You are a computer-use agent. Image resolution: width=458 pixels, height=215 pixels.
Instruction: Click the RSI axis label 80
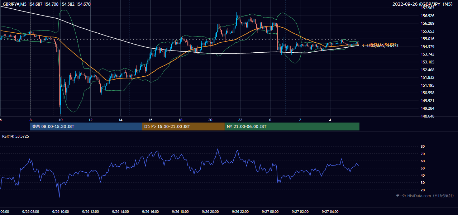tap(423, 147)
